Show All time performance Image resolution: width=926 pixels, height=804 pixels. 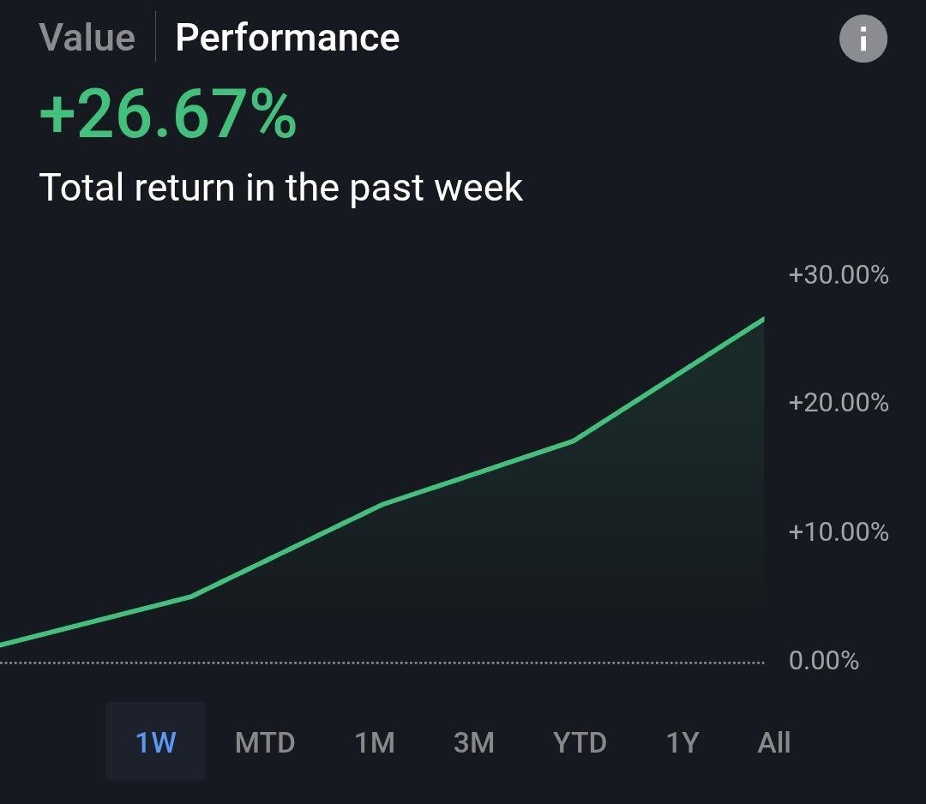tap(773, 742)
